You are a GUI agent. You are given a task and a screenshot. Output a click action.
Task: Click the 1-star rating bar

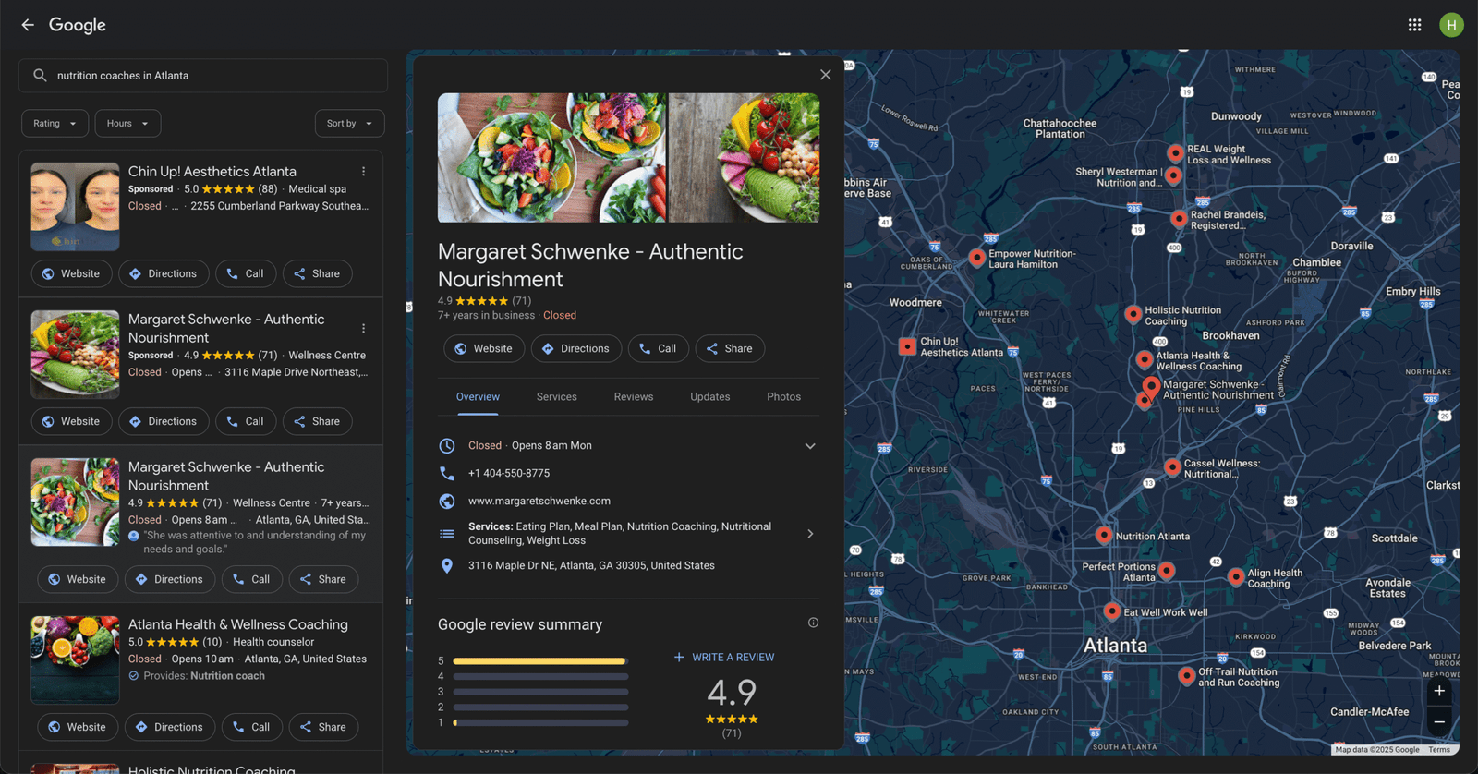click(x=540, y=723)
